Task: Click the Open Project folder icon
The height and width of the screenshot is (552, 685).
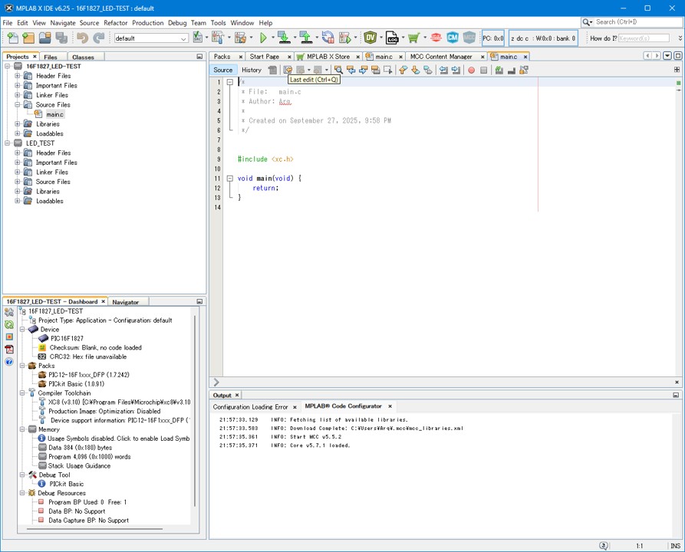Action: pyautogui.click(x=45, y=38)
